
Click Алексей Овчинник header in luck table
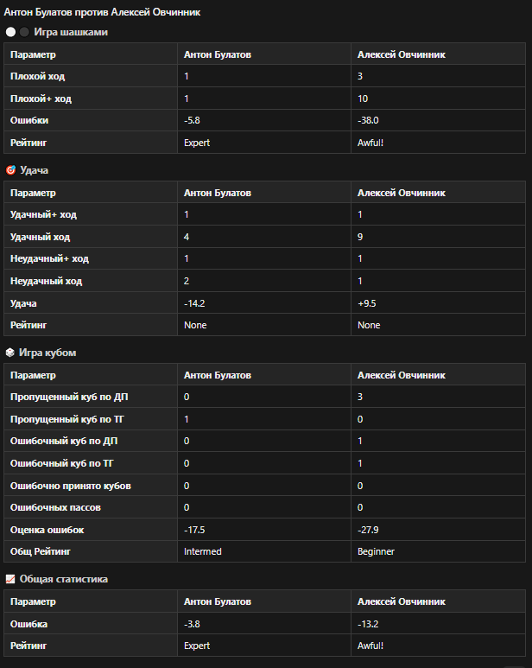[402, 193]
